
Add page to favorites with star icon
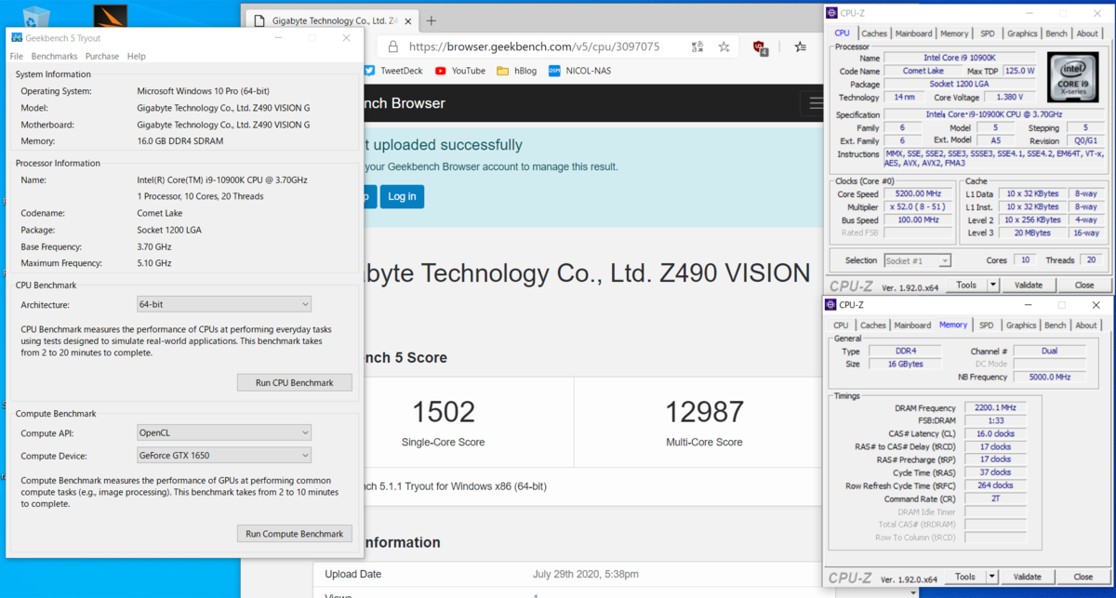click(724, 47)
